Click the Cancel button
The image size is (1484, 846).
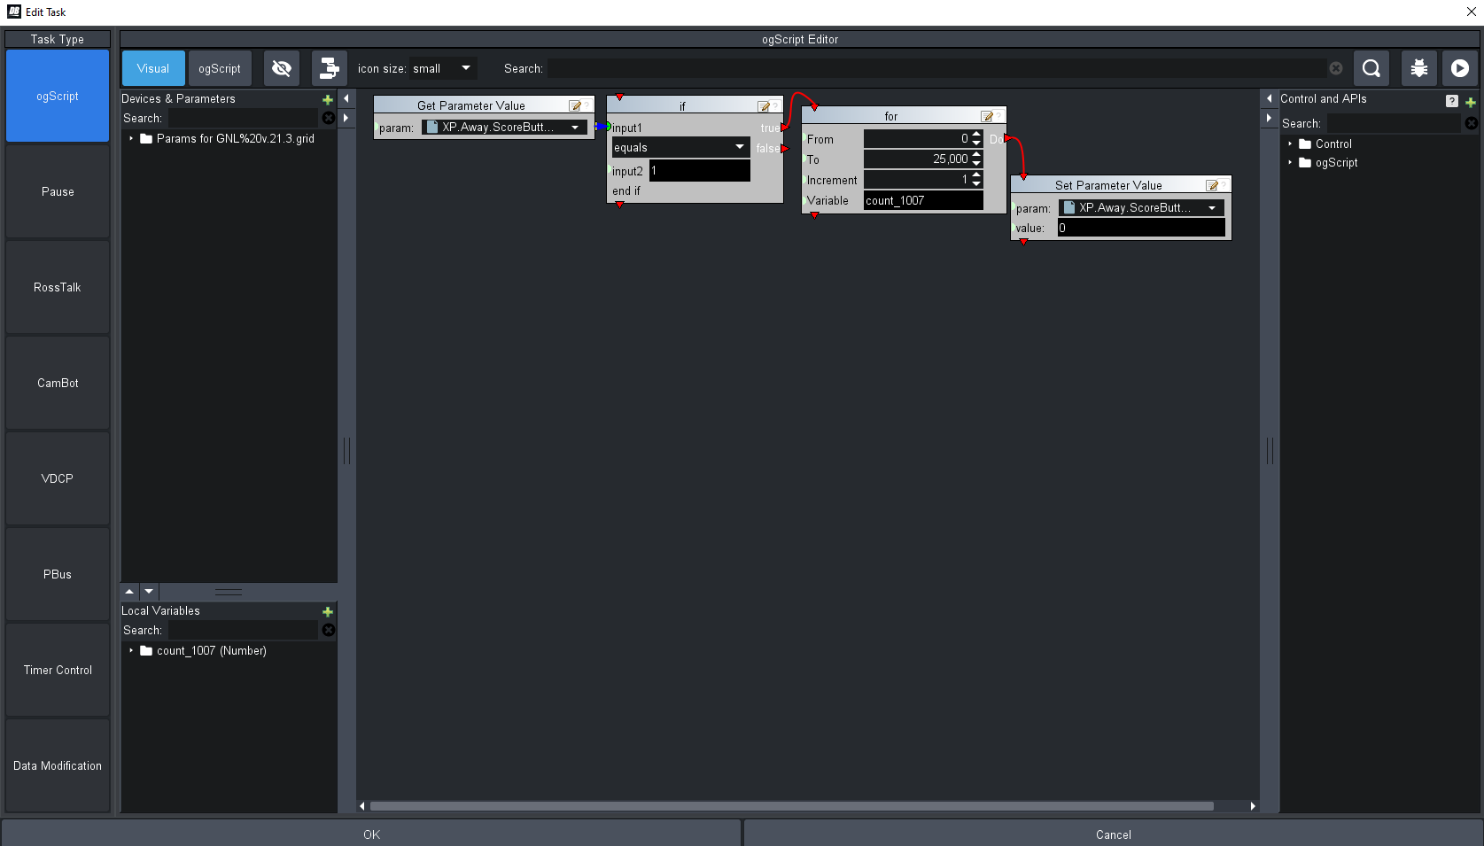pos(1113,834)
